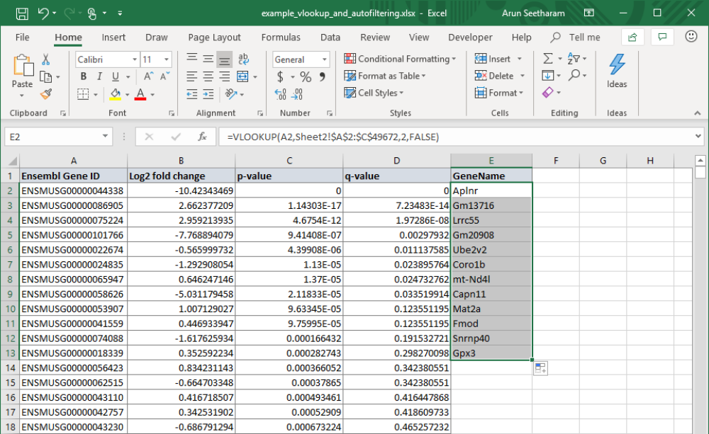Click the Auto Fill Options icon

tap(540, 368)
